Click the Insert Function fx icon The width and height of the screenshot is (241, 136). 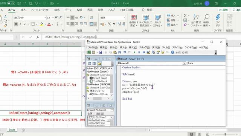pyautogui.click(x=38, y=37)
